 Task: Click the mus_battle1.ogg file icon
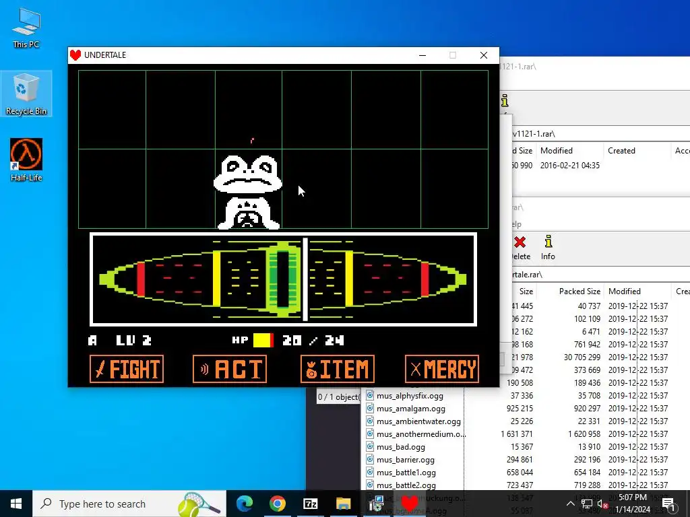(370, 472)
